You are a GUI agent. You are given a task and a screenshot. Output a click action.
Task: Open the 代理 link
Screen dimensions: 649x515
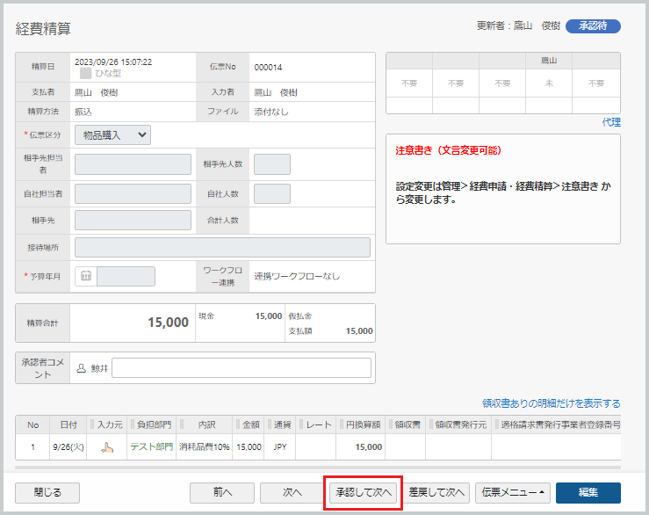point(611,122)
